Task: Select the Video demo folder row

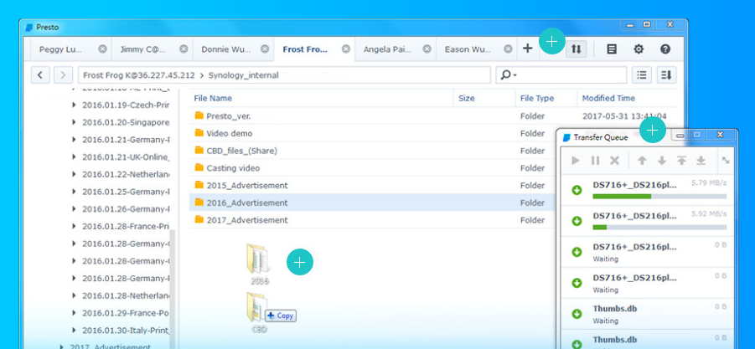Action: click(373, 133)
